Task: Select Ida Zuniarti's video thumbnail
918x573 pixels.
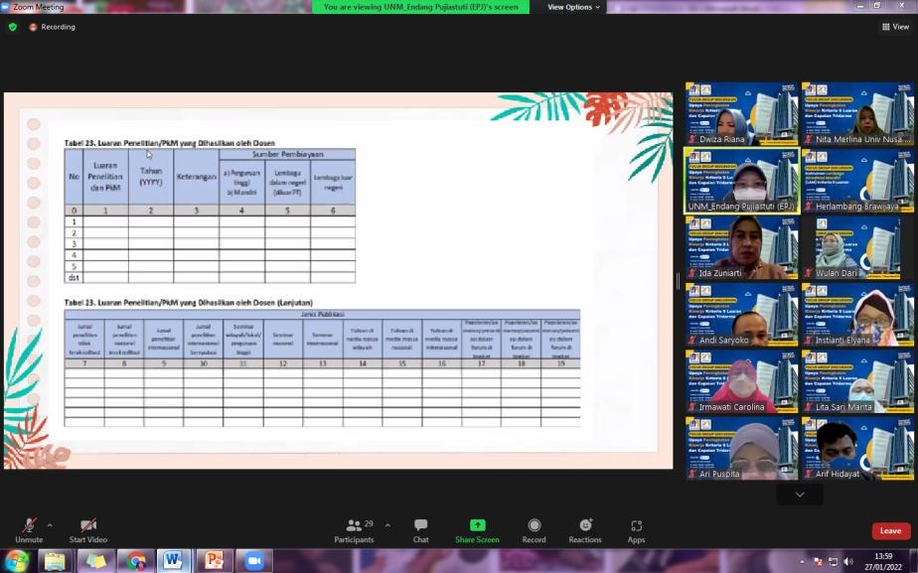Action: pyautogui.click(x=741, y=248)
